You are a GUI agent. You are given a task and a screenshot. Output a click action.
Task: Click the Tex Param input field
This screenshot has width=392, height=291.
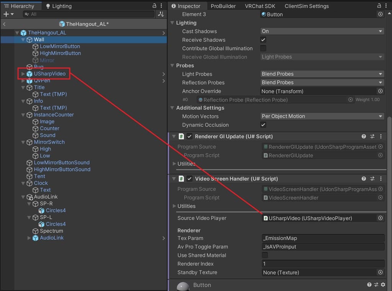coord(323,238)
